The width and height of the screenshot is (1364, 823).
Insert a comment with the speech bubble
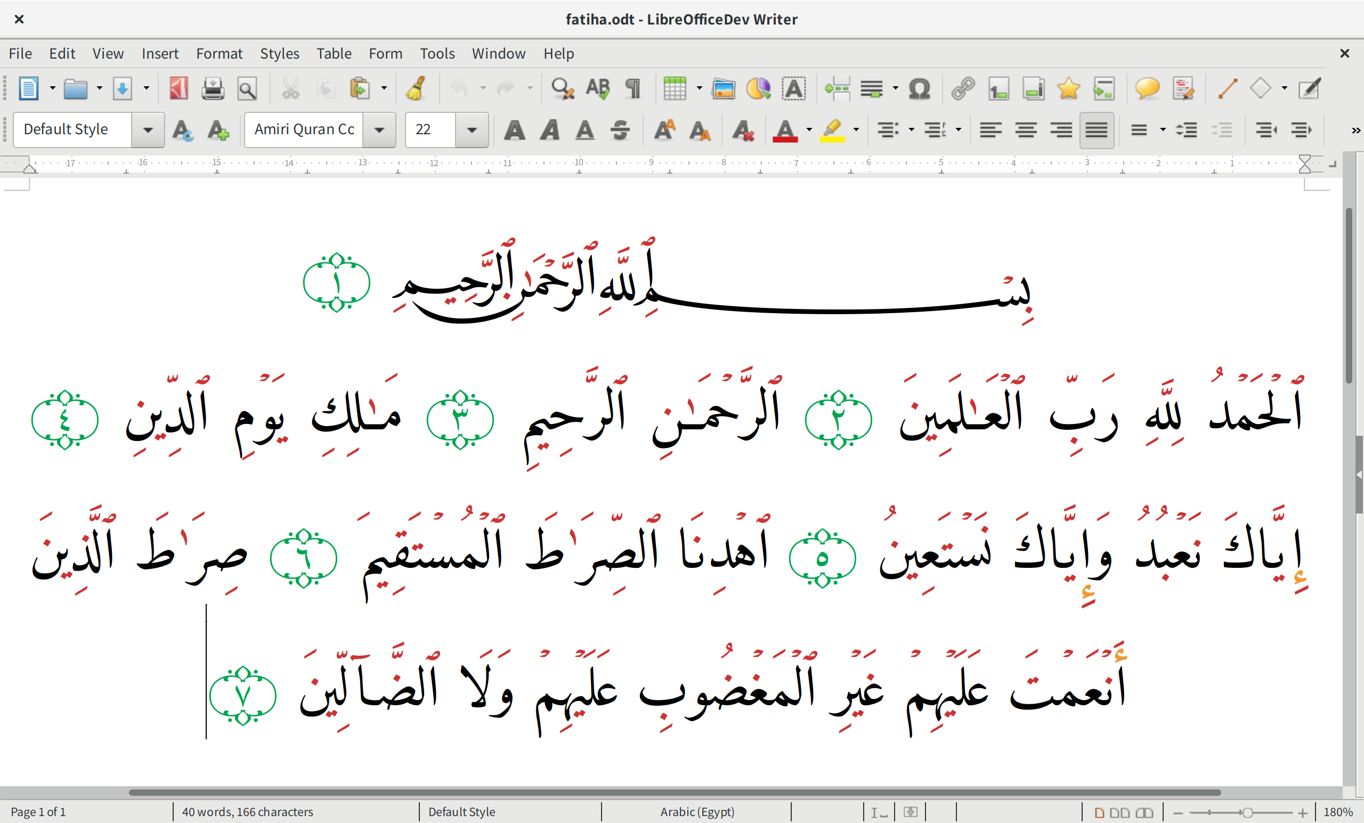(x=1147, y=88)
